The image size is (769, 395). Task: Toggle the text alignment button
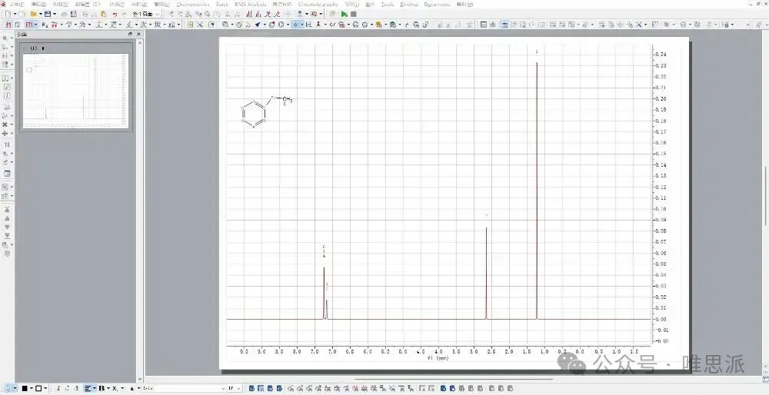click(x=88, y=389)
